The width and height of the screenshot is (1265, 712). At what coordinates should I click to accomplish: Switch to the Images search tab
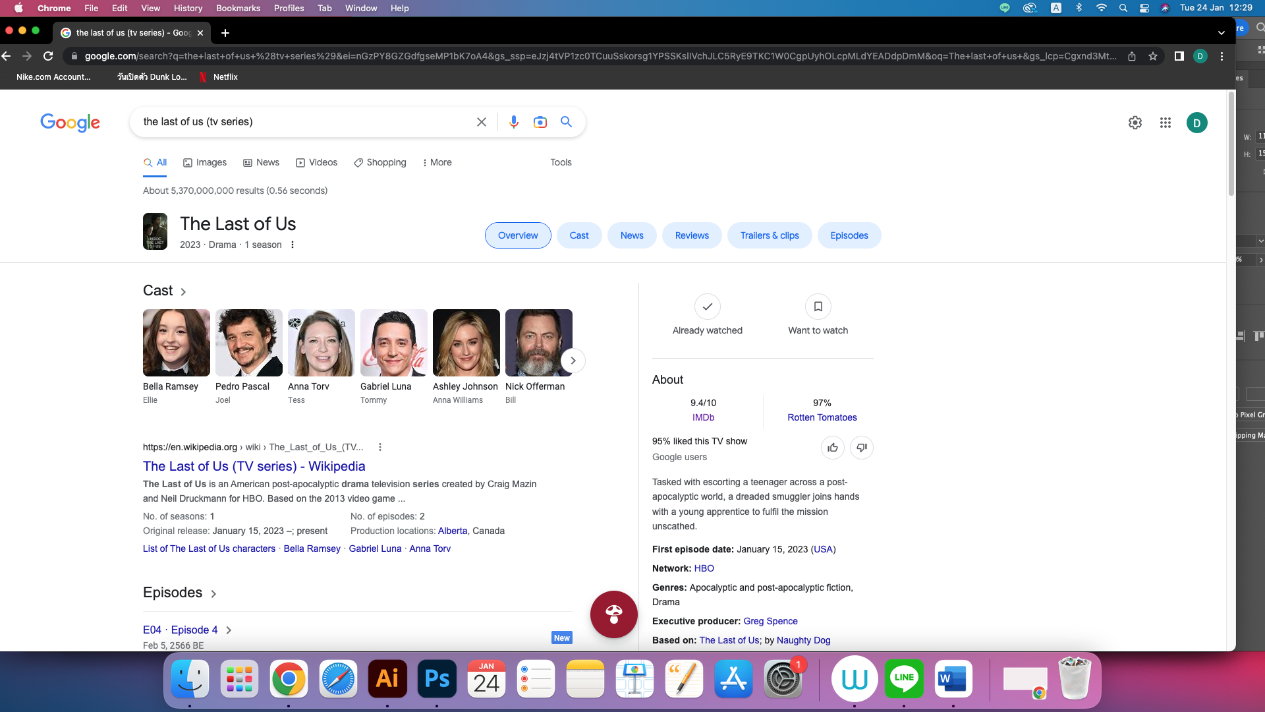tap(205, 163)
